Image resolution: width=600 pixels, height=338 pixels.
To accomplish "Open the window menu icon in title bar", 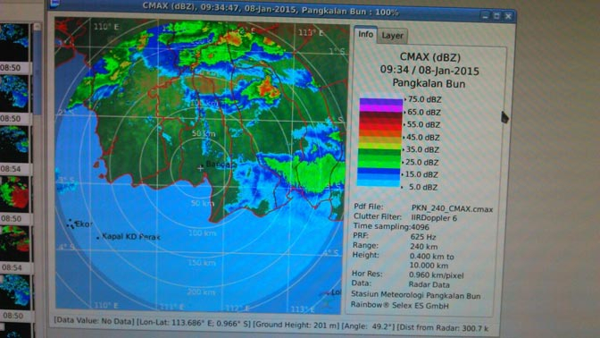I will tap(54, 3).
